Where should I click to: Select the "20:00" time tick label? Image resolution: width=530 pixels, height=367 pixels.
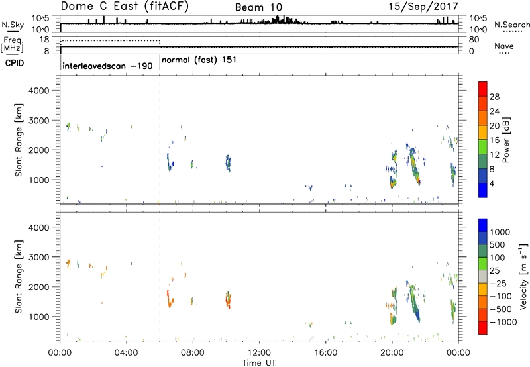click(x=392, y=353)
